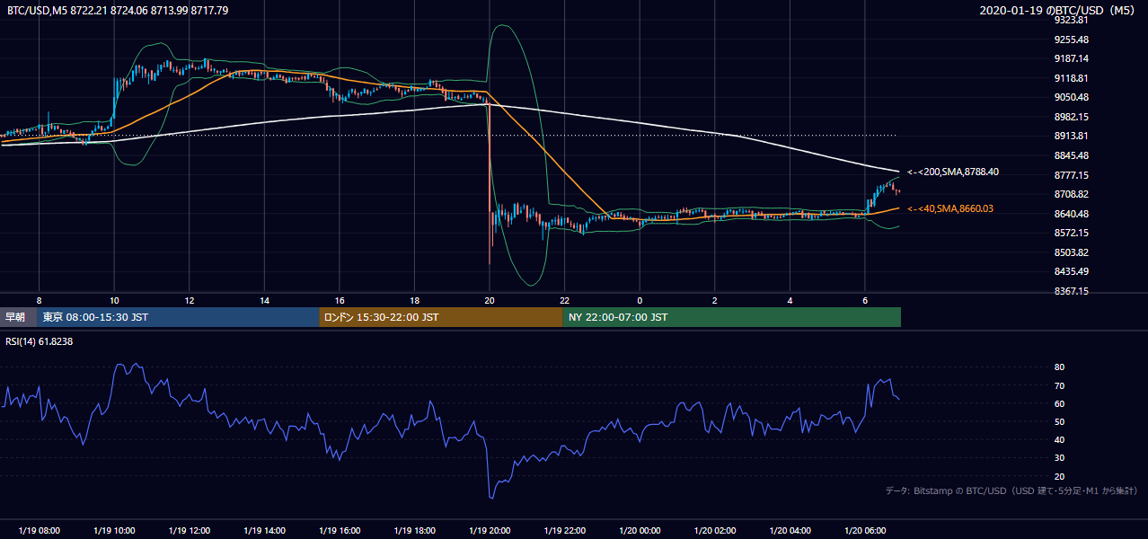This screenshot has width=1148, height=539.
Task: Click the Bitstamp data source note
Action: 1011,490
